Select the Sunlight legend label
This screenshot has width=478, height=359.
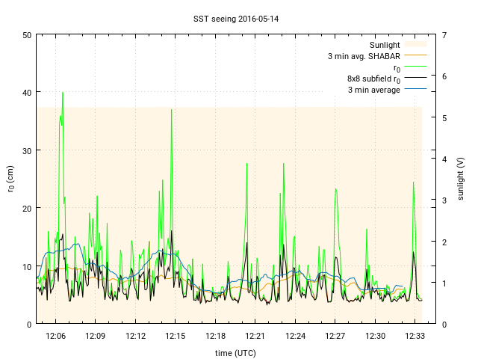pyautogui.click(x=385, y=45)
